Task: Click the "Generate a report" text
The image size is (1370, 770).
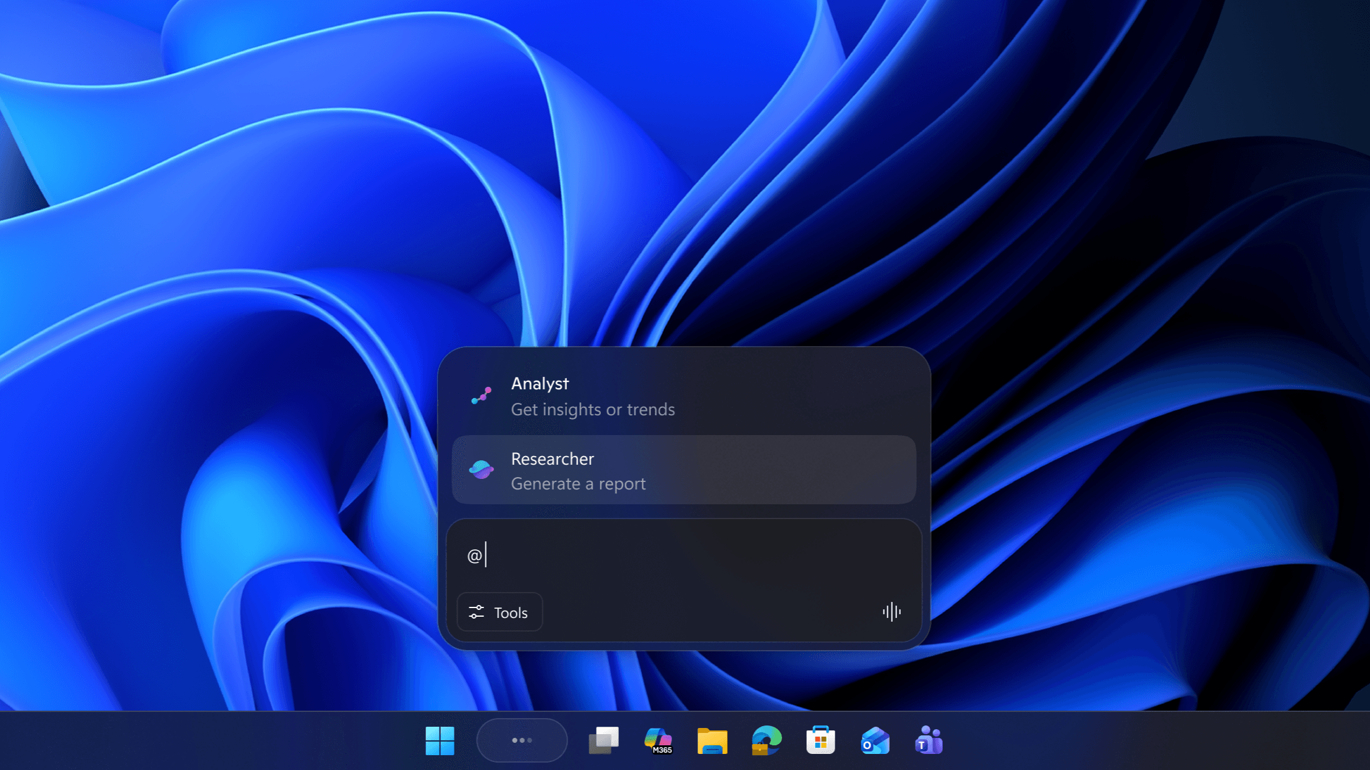Action: pyautogui.click(x=578, y=484)
